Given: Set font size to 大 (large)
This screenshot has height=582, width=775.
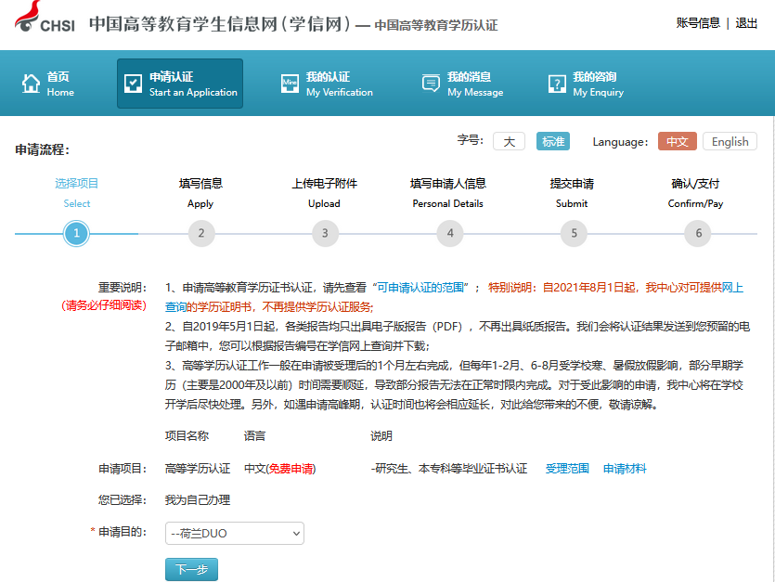Looking at the screenshot, I should (x=510, y=141).
